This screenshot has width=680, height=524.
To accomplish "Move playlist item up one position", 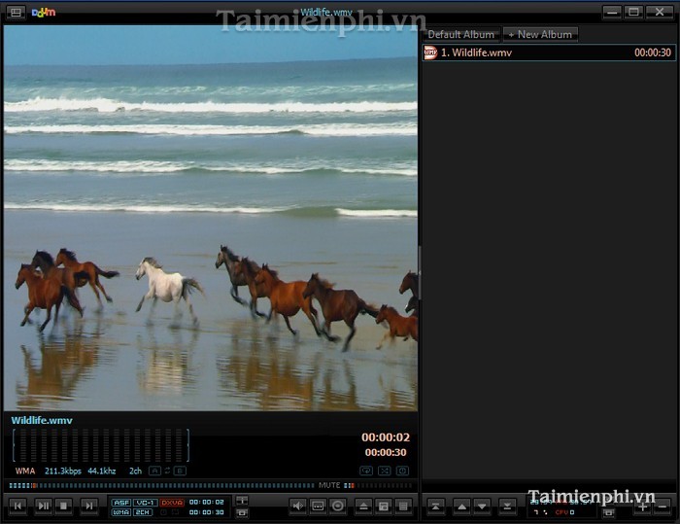I will tap(461, 506).
